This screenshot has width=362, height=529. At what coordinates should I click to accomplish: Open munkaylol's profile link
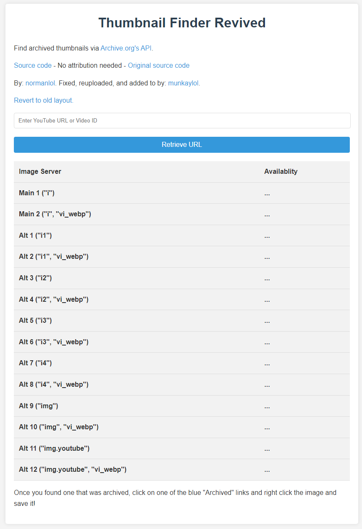pyautogui.click(x=183, y=83)
